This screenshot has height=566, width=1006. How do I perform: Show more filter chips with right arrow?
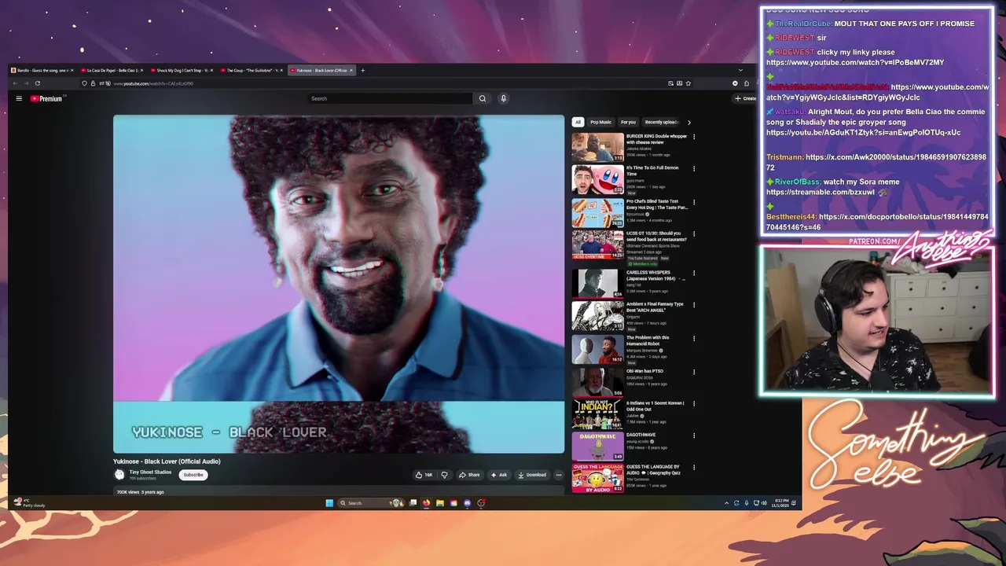click(689, 122)
